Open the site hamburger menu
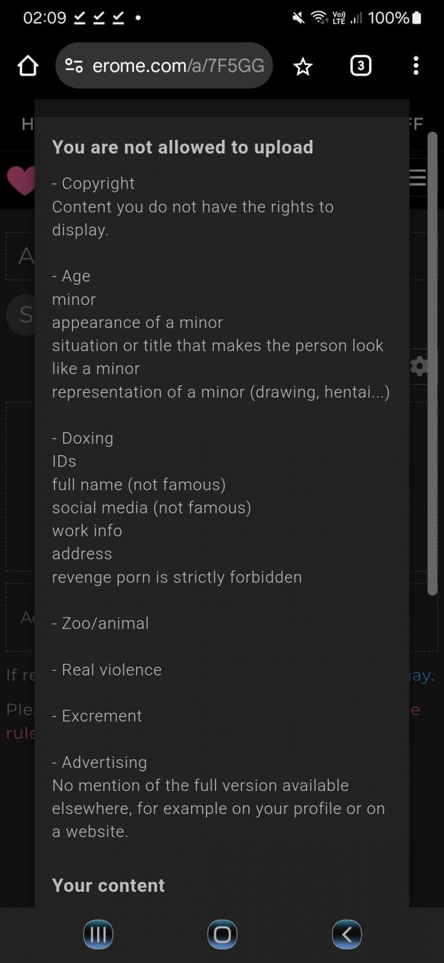The height and width of the screenshot is (963, 444). tap(418, 177)
